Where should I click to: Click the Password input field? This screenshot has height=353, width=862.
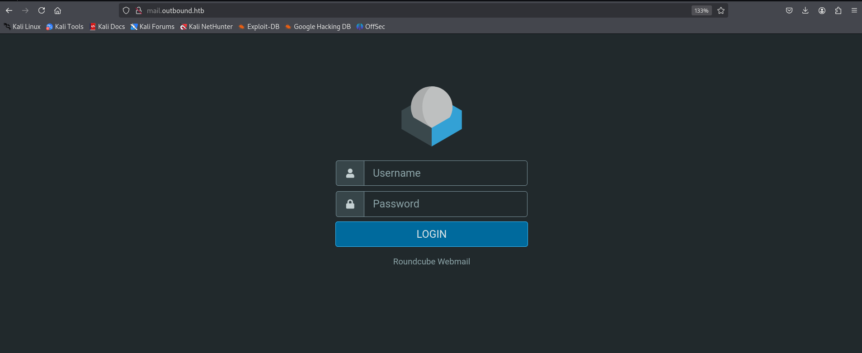(x=445, y=204)
